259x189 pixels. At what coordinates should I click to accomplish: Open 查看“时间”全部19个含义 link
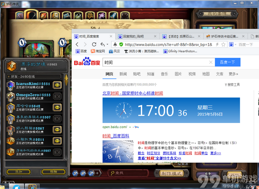[159, 158]
